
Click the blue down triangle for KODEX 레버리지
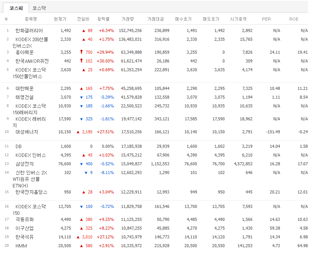tap(81, 119)
